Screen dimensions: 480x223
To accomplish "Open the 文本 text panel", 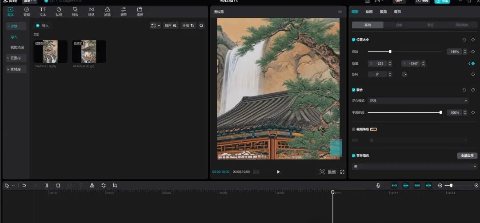I will pyautogui.click(x=43, y=12).
